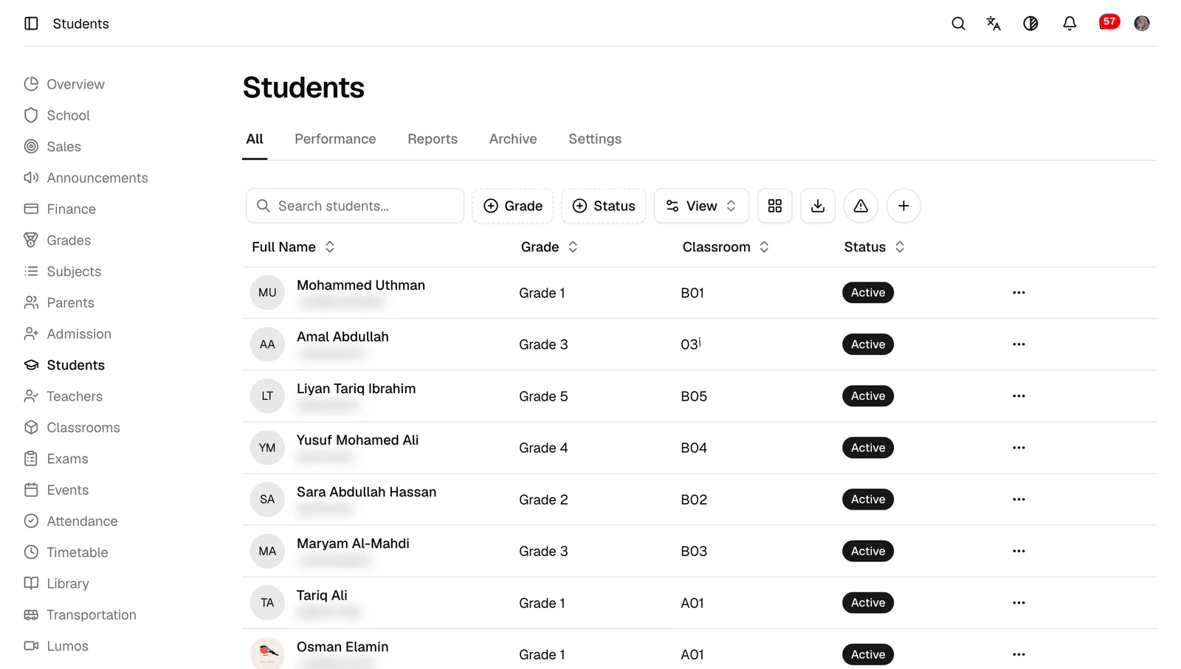Open actions menu for Sara Abdullah Hassan
This screenshot has height=669, width=1181.
tap(1019, 499)
